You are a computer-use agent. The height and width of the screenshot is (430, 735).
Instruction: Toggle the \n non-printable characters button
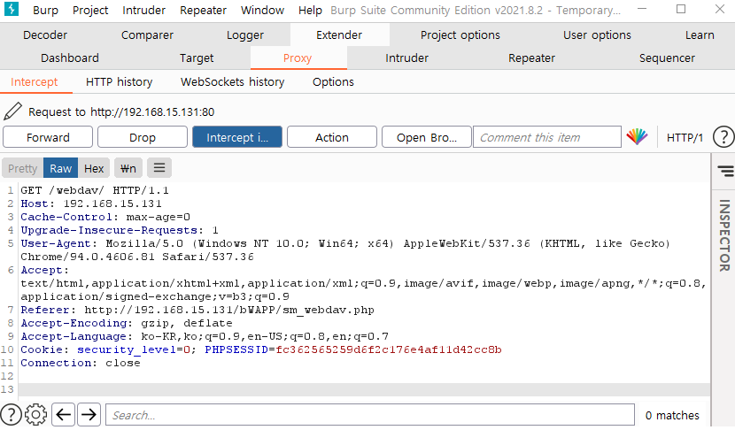(x=128, y=168)
